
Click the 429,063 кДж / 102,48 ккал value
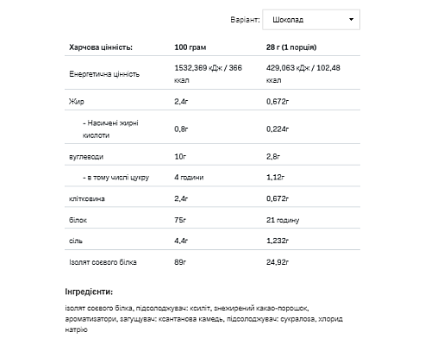[x=303, y=74]
